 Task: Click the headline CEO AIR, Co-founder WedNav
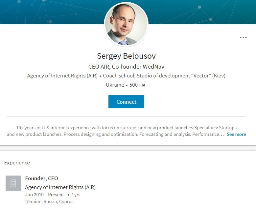tap(126, 67)
